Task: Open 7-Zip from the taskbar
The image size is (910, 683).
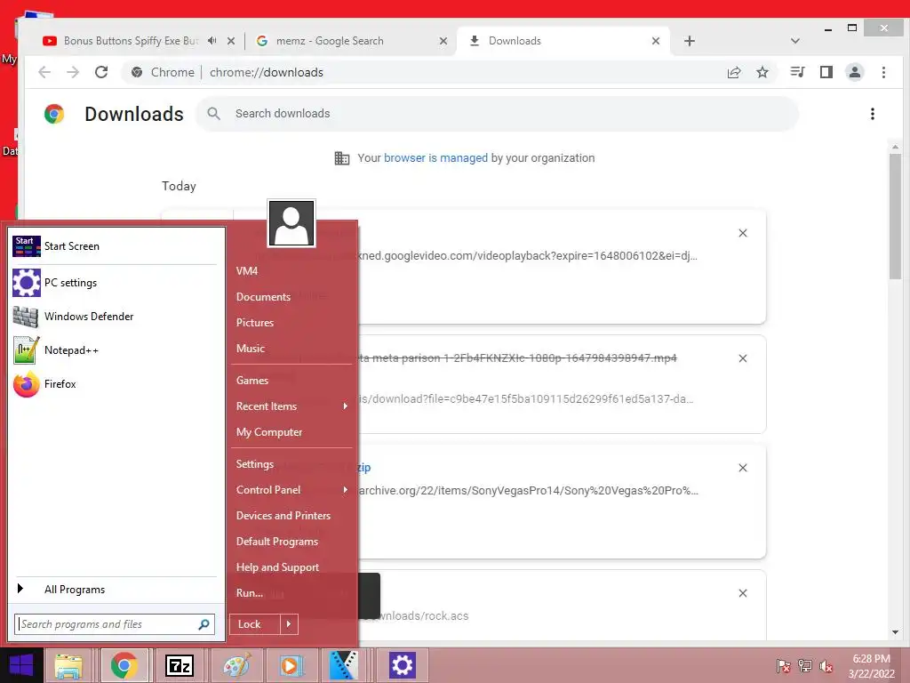Action: pyautogui.click(x=180, y=665)
